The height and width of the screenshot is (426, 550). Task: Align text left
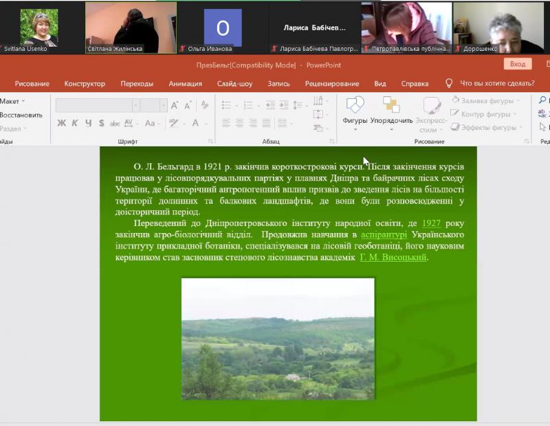point(226,123)
